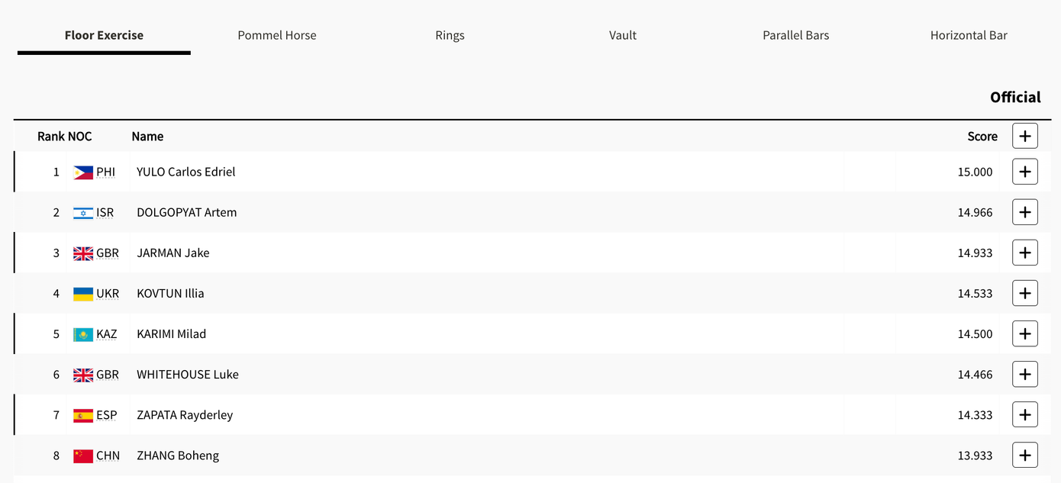This screenshot has height=483, width=1061.
Task: Expand score details for ZAPATA Rayderley
Action: click(x=1024, y=414)
